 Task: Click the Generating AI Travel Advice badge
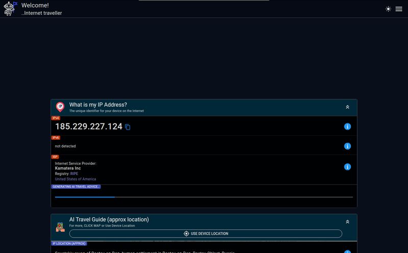75,187
